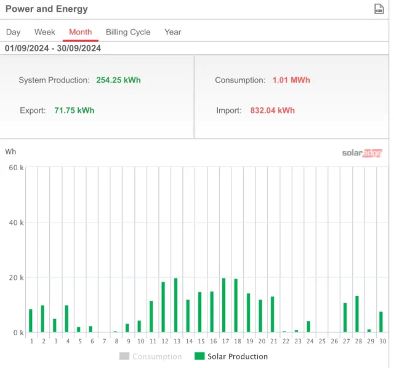Toggle the Solar Production legend series
The image size is (394, 368).
(231, 356)
